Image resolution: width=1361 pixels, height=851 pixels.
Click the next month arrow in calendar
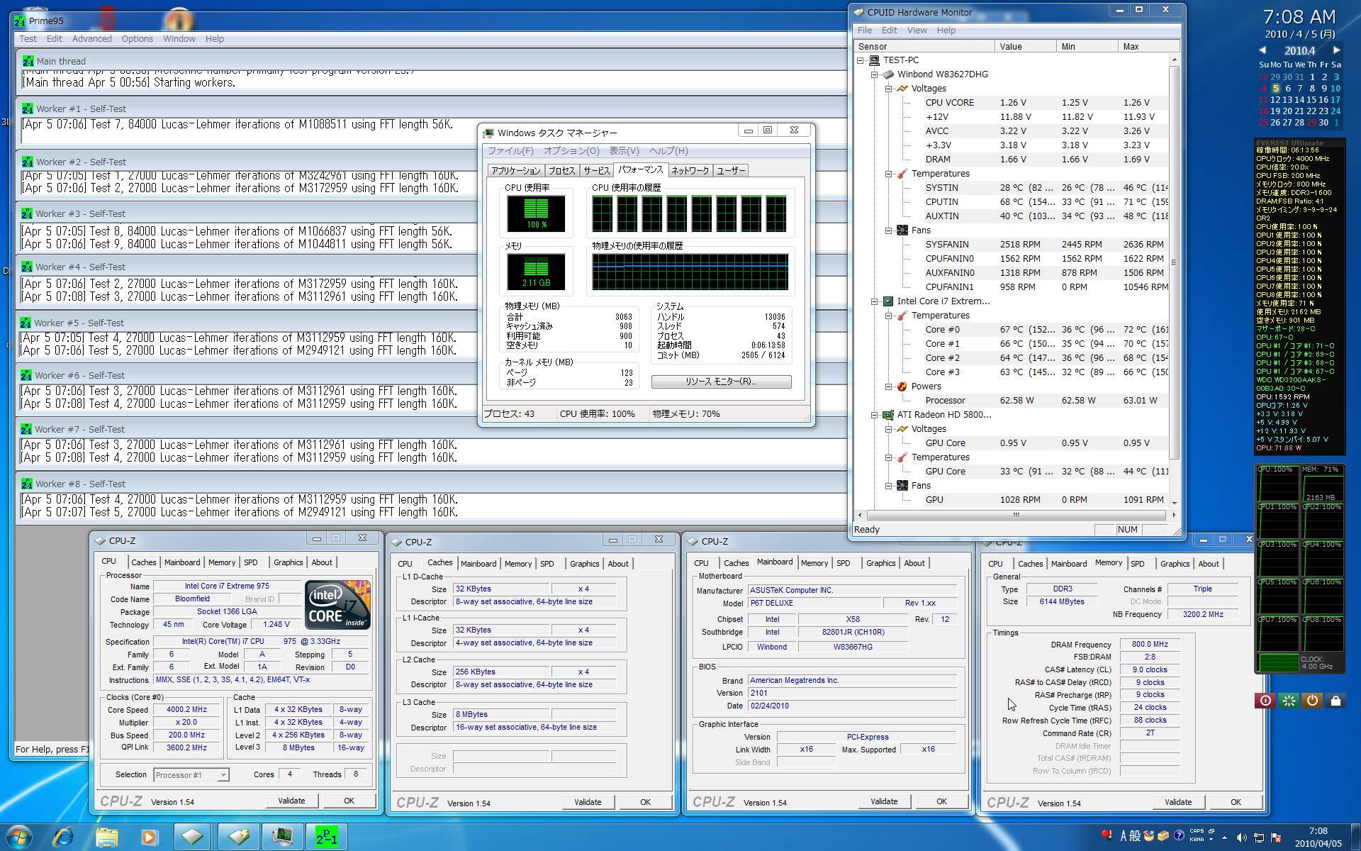1336,50
